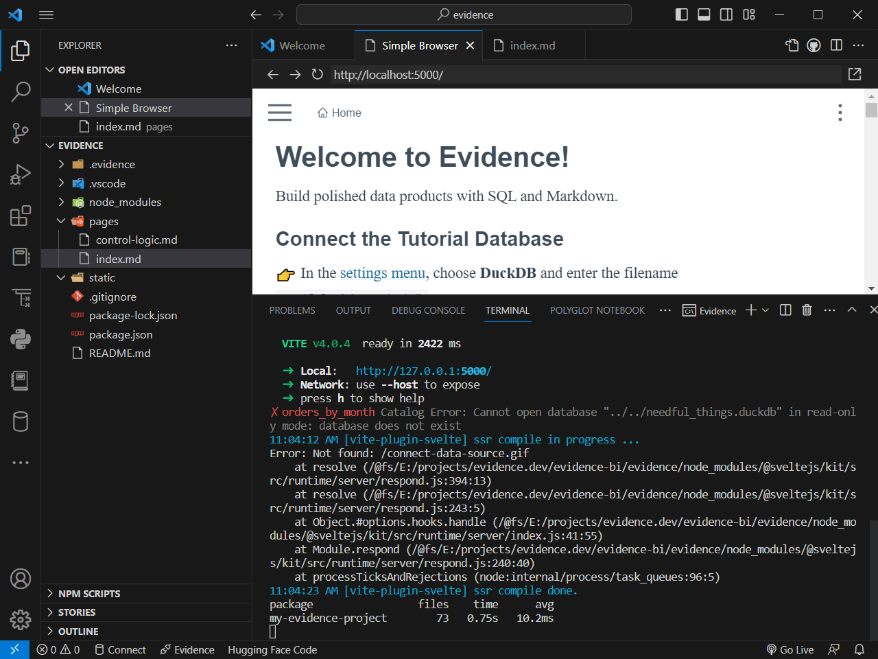Screen dimensions: 878x659
Task: Open the Source Control view
Action: coord(21,133)
